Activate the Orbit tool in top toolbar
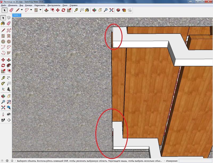Screen dimensions: 213x163 coord(94,10)
